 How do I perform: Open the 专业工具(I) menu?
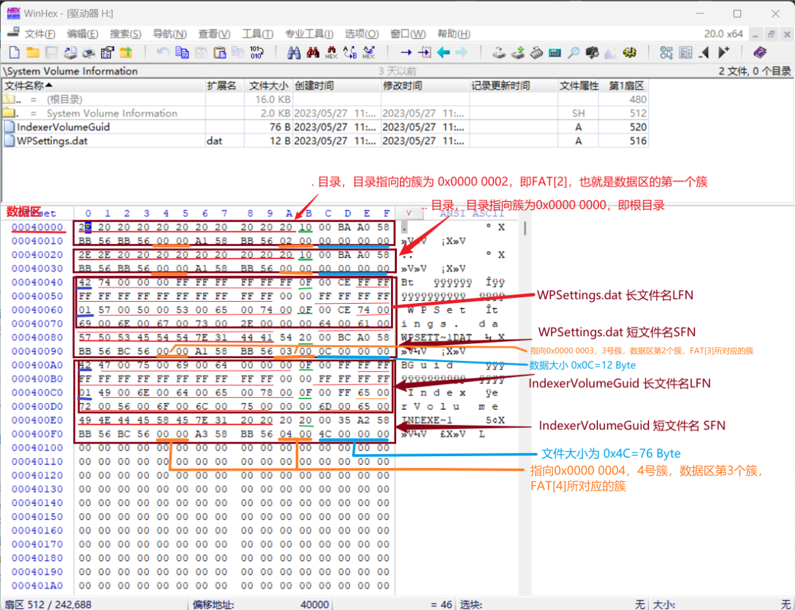(x=309, y=34)
